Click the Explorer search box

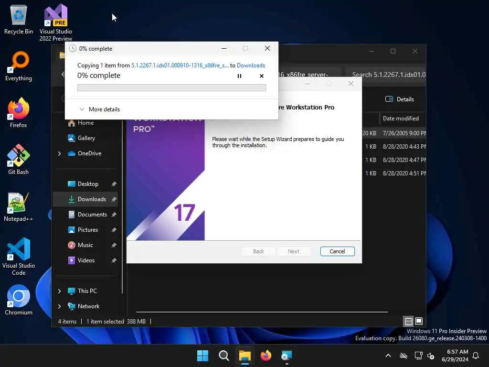pyautogui.click(x=386, y=75)
